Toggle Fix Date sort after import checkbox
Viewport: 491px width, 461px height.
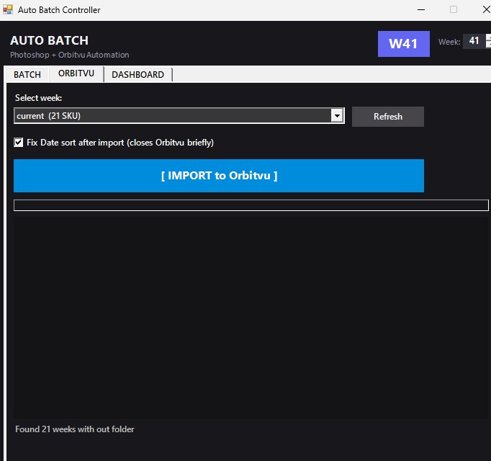(x=19, y=143)
